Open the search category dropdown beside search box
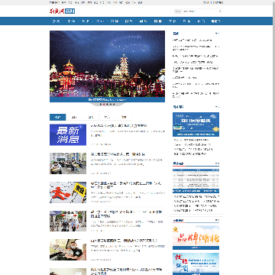The height and width of the screenshot is (275, 275). 178,11
